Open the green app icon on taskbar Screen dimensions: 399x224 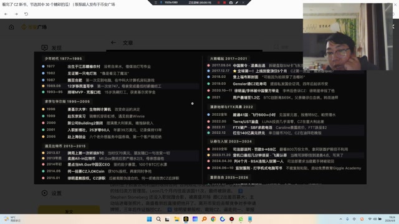coord(241,219)
